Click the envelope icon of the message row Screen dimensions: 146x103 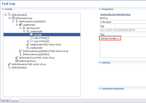[31, 35]
